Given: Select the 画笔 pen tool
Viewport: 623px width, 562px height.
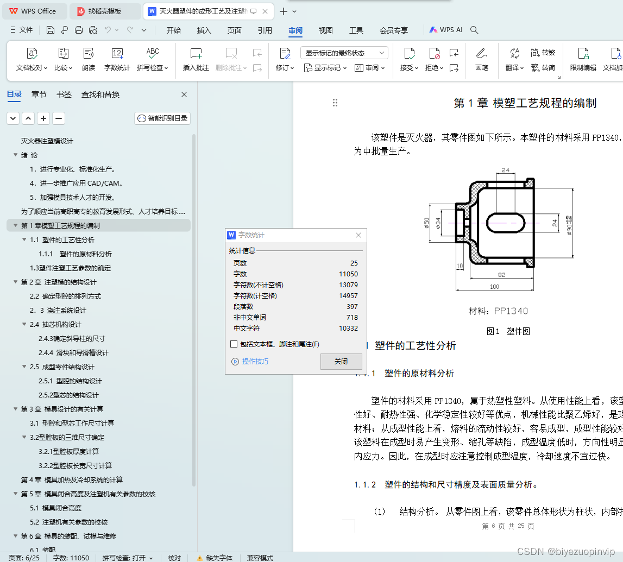Looking at the screenshot, I should pyautogui.click(x=482, y=59).
